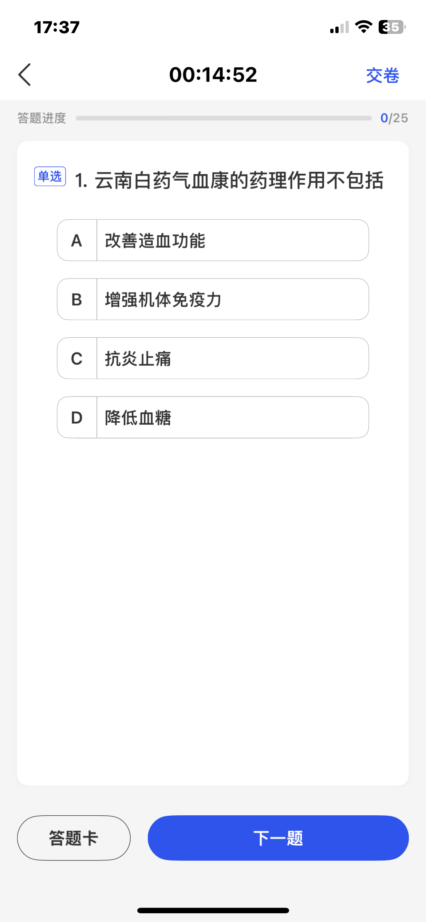Select option A 改善造血功能
Viewport: 426px width, 922px height.
click(x=232, y=240)
